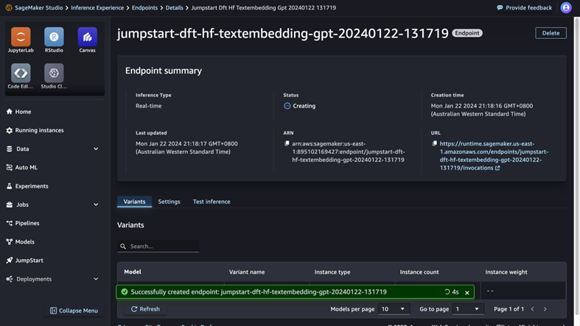Launch the JupyterLab application icon
This screenshot has height=326, width=580.
21,37
